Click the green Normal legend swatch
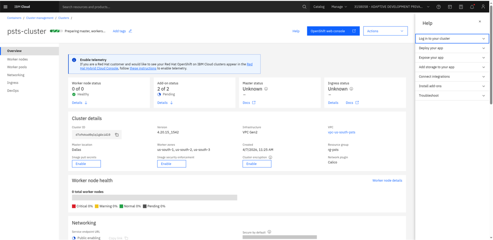The image size is (493, 240). tap(121, 206)
